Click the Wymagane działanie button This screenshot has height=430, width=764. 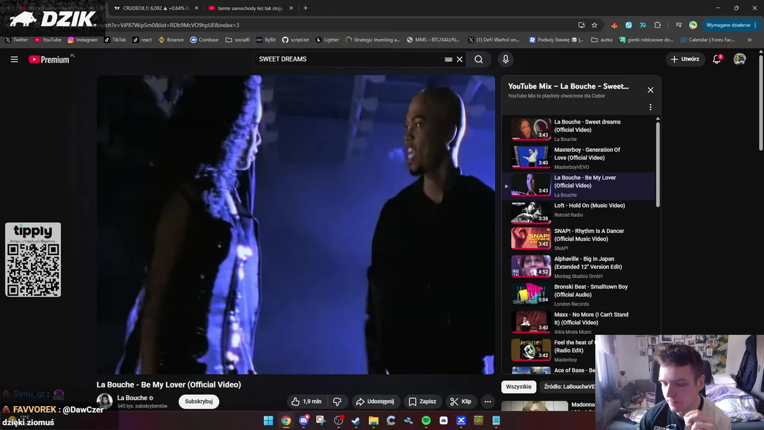coord(731,25)
